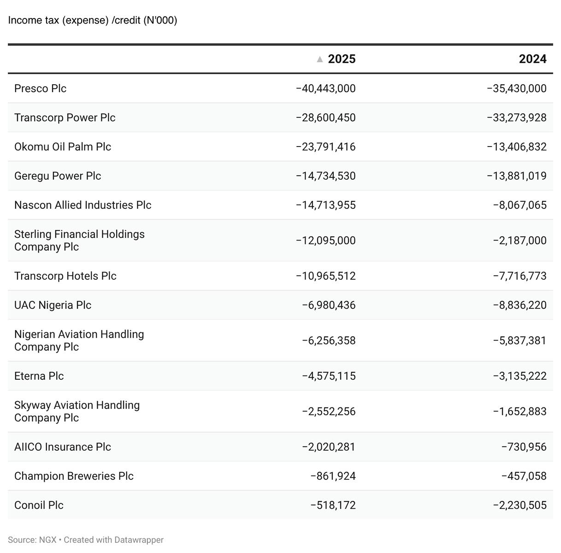Sort table by 2024 column header

pos(532,59)
